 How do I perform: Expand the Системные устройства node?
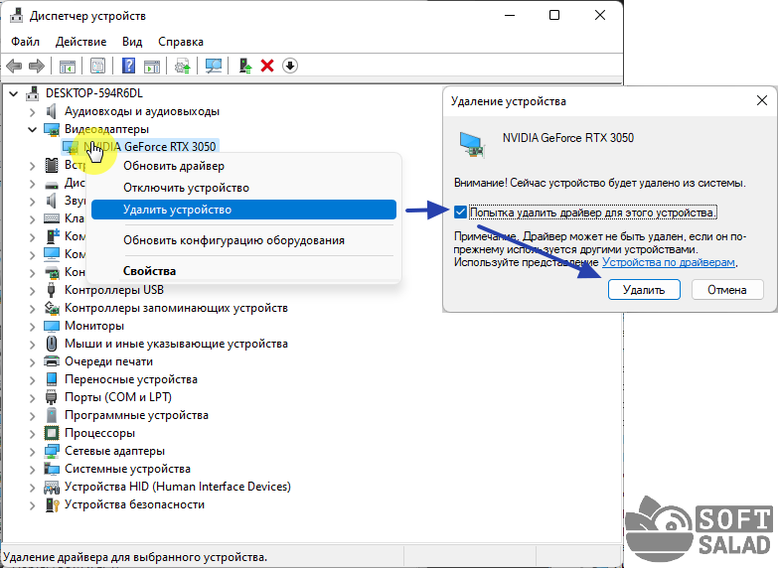coord(32,470)
